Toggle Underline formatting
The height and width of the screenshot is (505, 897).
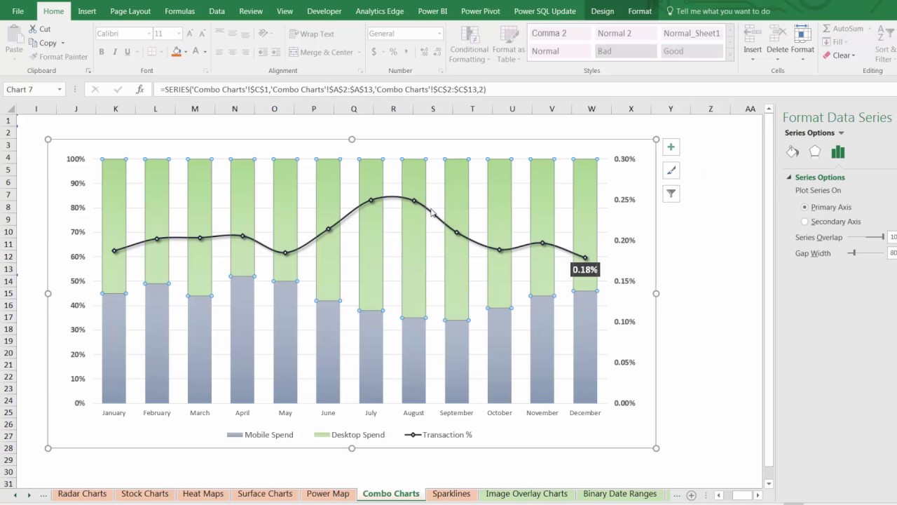click(128, 52)
